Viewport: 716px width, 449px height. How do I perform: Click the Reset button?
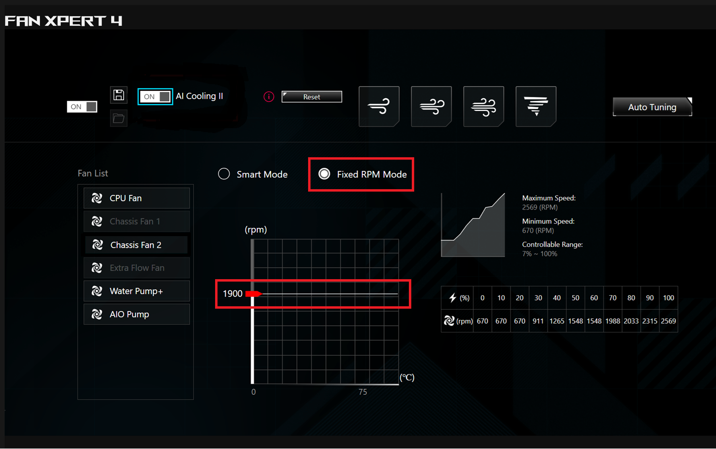311,97
